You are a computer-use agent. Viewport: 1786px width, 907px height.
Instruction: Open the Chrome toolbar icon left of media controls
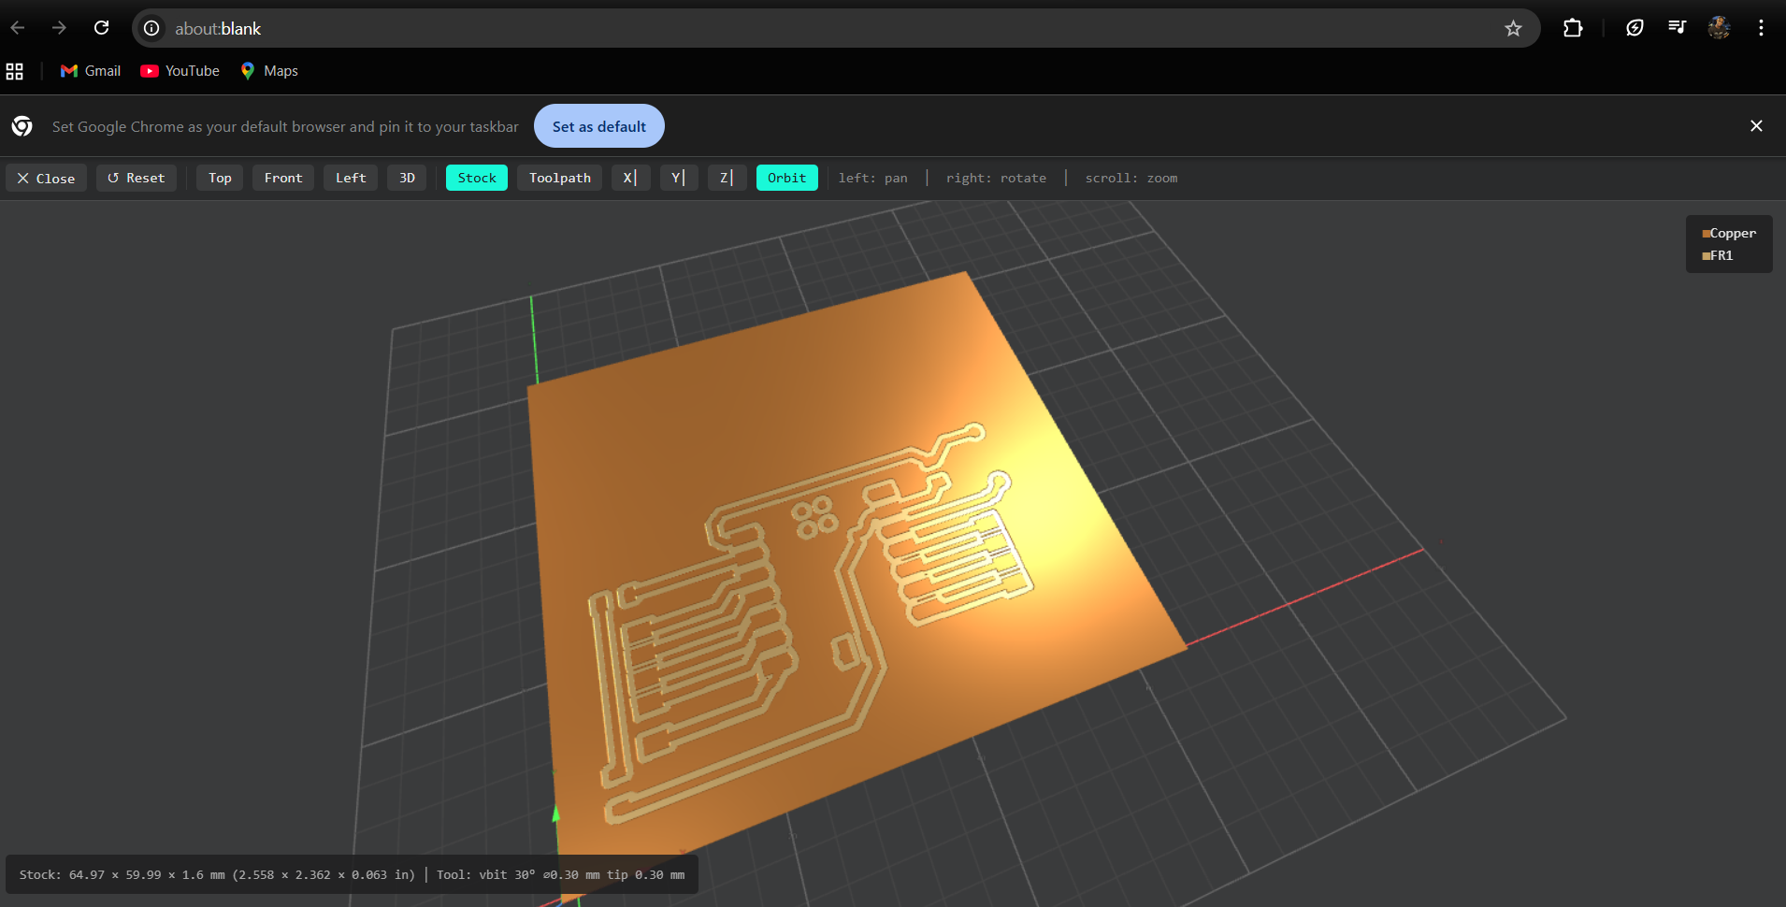point(1635,28)
